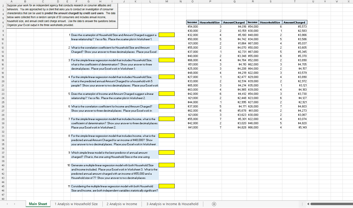Screen dimensions: 353x208
Task: Click the AmountCharged header in column T
Action: (x=294, y=22)
